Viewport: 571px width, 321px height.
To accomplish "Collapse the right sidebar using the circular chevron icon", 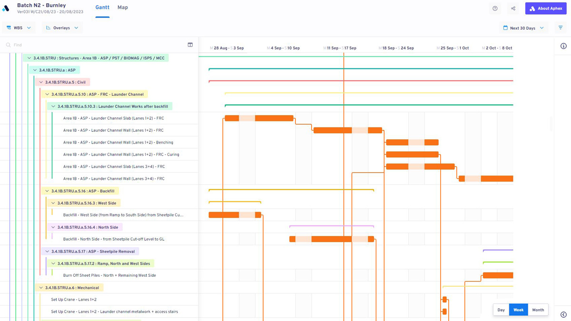I will pos(563,314).
